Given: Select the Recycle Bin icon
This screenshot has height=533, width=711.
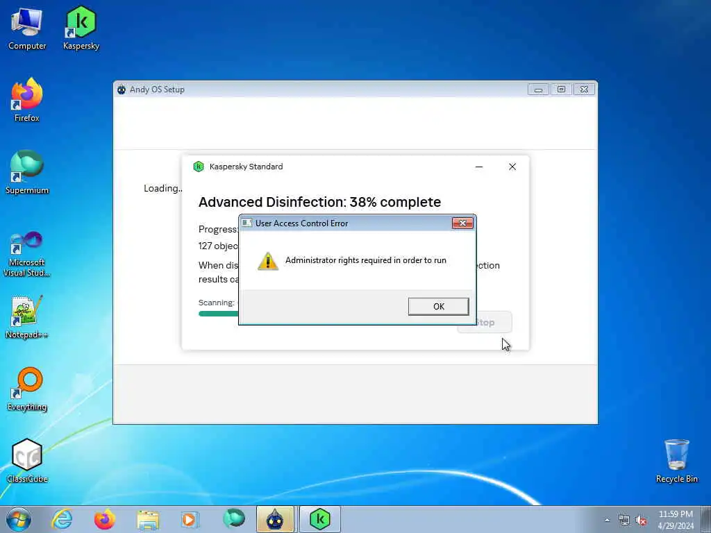Looking at the screenshot, I should [676, 461].
